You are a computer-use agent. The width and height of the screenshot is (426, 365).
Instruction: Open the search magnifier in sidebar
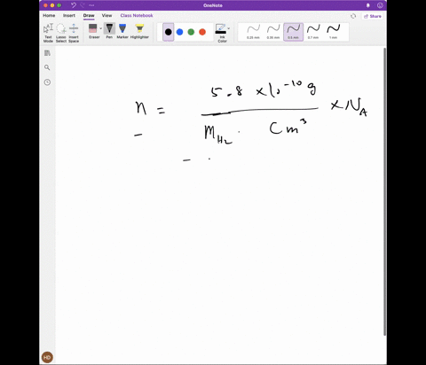click(x=47, y=67)
